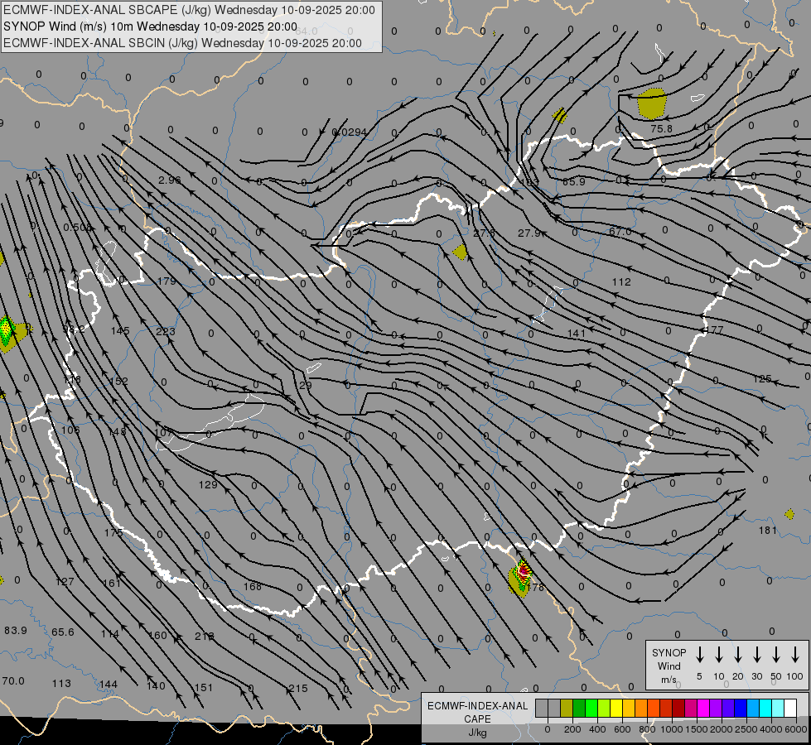This screenshot has width=811, height=745.
Task: Click the 50 m/s wind arrow in the legend
Action: pos(776,655)
